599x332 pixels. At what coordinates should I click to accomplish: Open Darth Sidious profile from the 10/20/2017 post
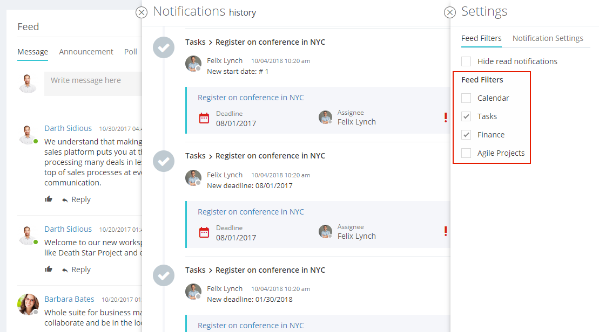pos(68,229)
